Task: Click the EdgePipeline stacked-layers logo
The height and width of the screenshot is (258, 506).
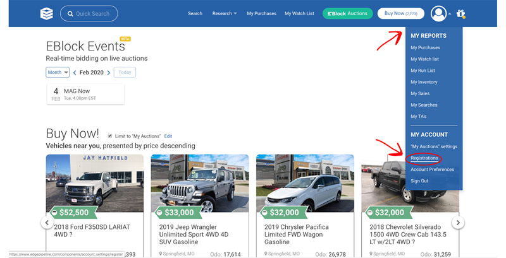Action: click(46, 13)
